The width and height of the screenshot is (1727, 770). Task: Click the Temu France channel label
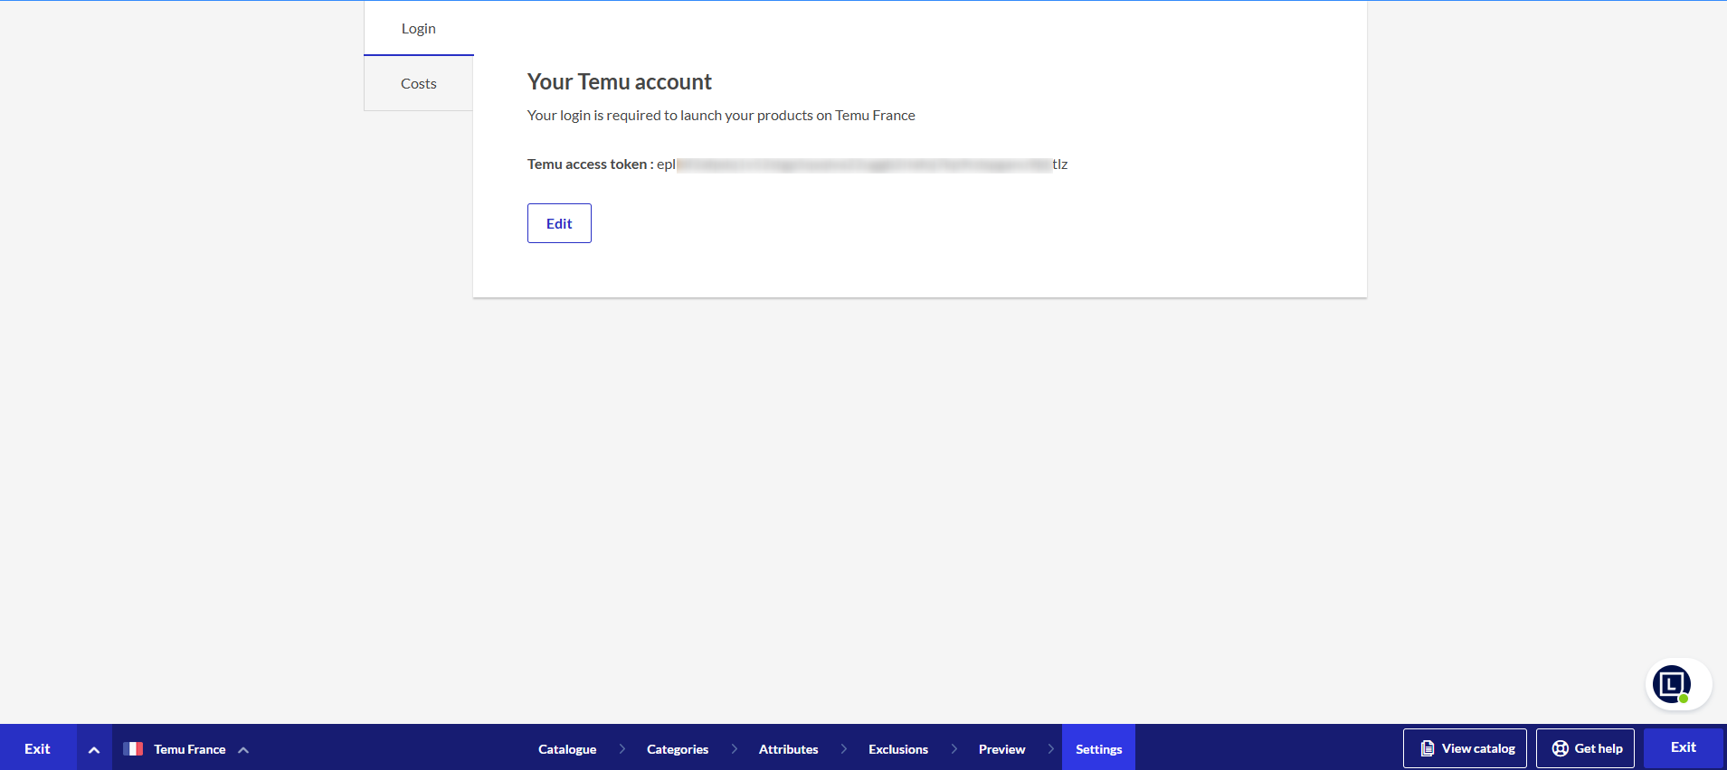click(190, 749)
